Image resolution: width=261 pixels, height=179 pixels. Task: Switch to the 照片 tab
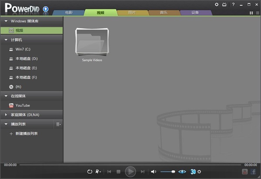tap(132, 13)
